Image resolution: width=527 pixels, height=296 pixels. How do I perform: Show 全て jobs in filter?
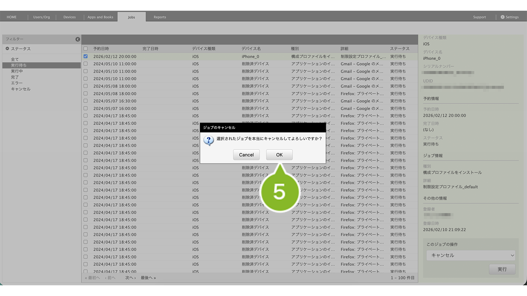point(15,59)
